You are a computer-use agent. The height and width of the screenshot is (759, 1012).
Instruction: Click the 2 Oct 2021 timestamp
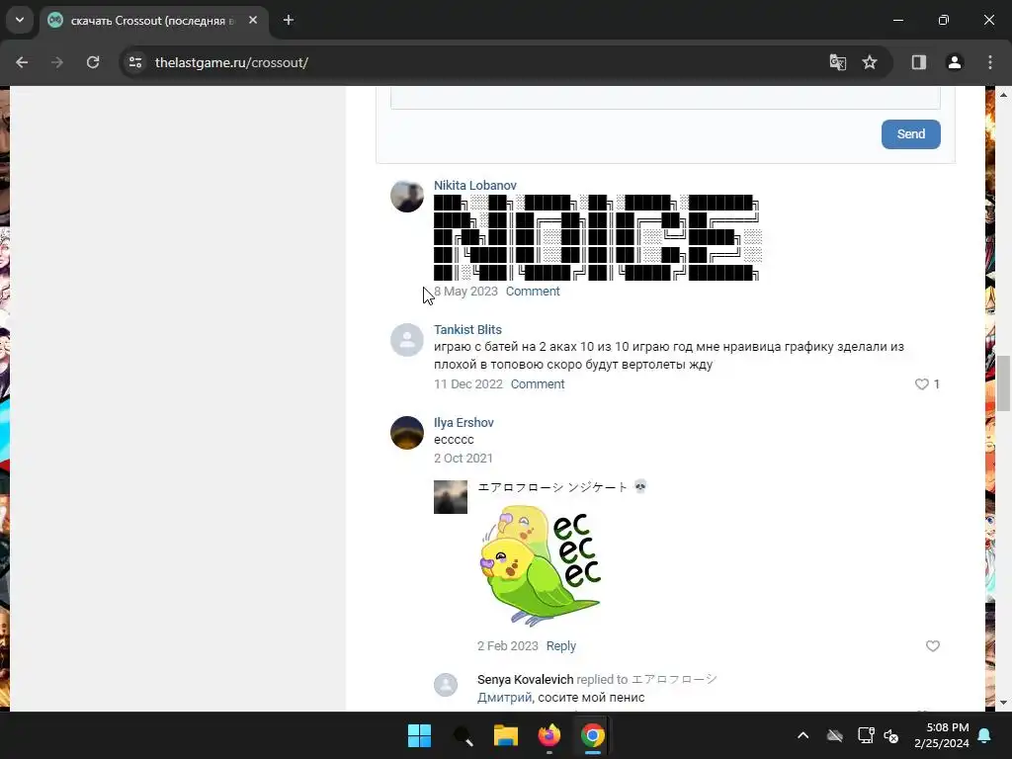(463, 459)
